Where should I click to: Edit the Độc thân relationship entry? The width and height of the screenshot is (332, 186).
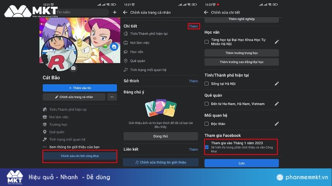[277, 124]
